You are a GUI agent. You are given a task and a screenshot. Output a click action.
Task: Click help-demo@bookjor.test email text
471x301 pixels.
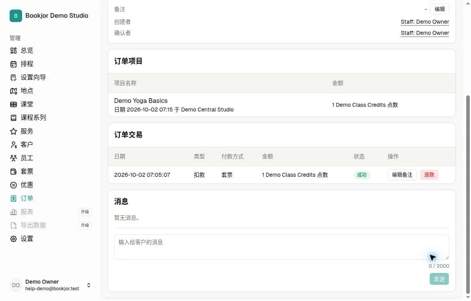[52, 289]
